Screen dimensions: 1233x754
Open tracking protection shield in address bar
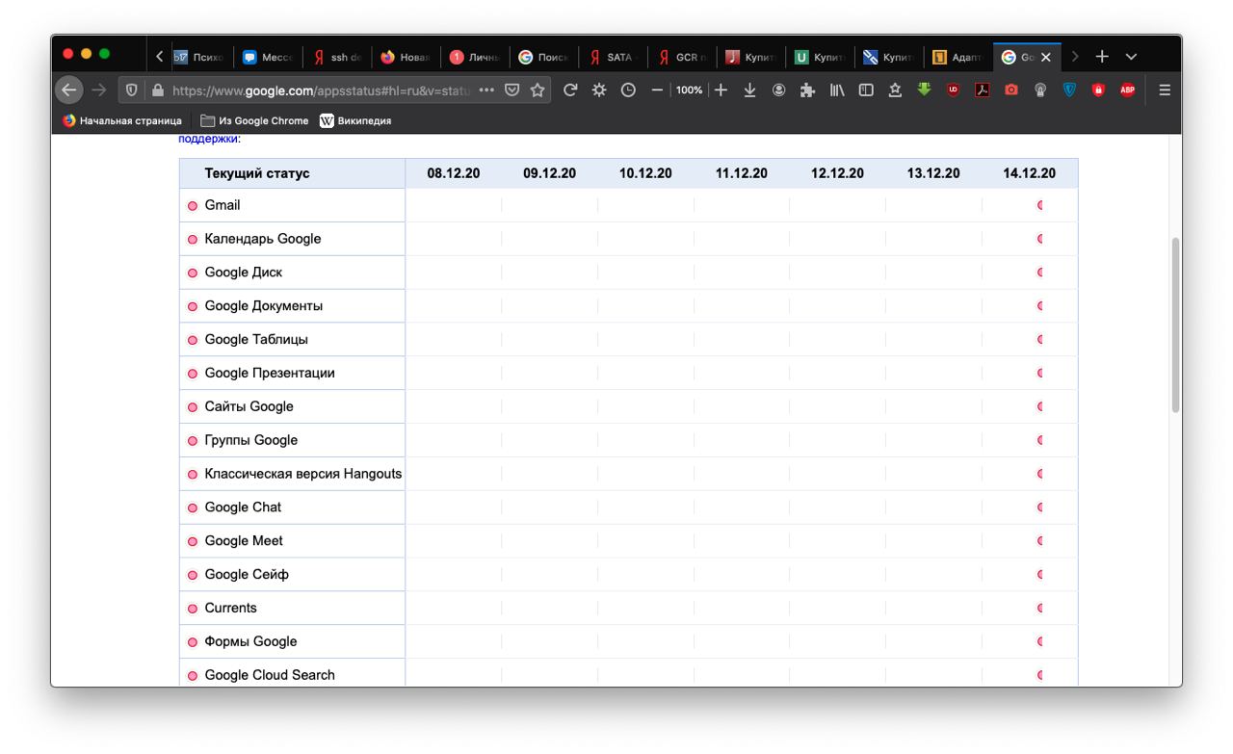coord(133,91)
